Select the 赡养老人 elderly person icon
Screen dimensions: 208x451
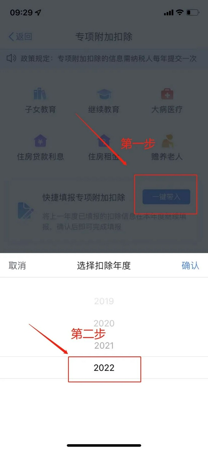coord(167,141)
